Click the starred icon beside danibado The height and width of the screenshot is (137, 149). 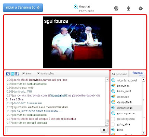pos(113,96)
